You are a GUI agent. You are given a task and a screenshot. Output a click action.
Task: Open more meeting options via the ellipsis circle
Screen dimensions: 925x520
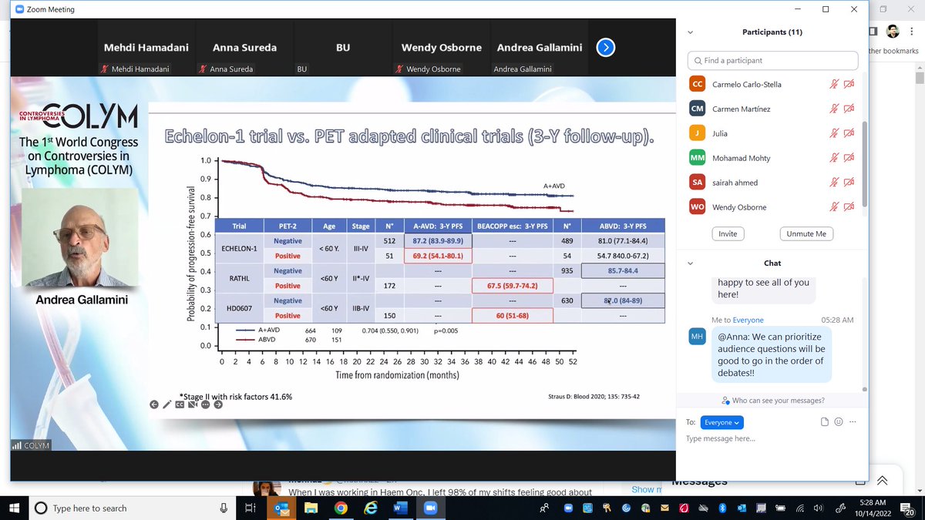(x=205, y=404)
